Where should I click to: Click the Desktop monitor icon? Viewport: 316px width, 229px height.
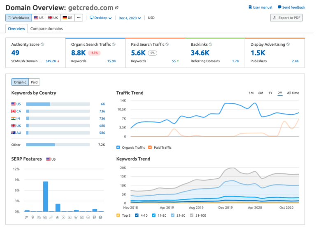(x=91, y=18)
